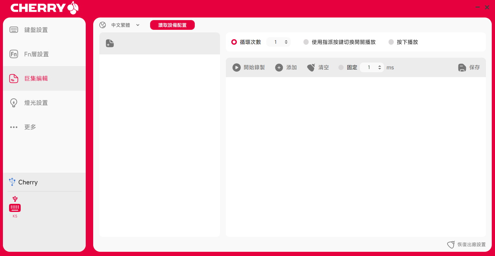
Task: Click the 保存 save icon
Action: (462, 67)
